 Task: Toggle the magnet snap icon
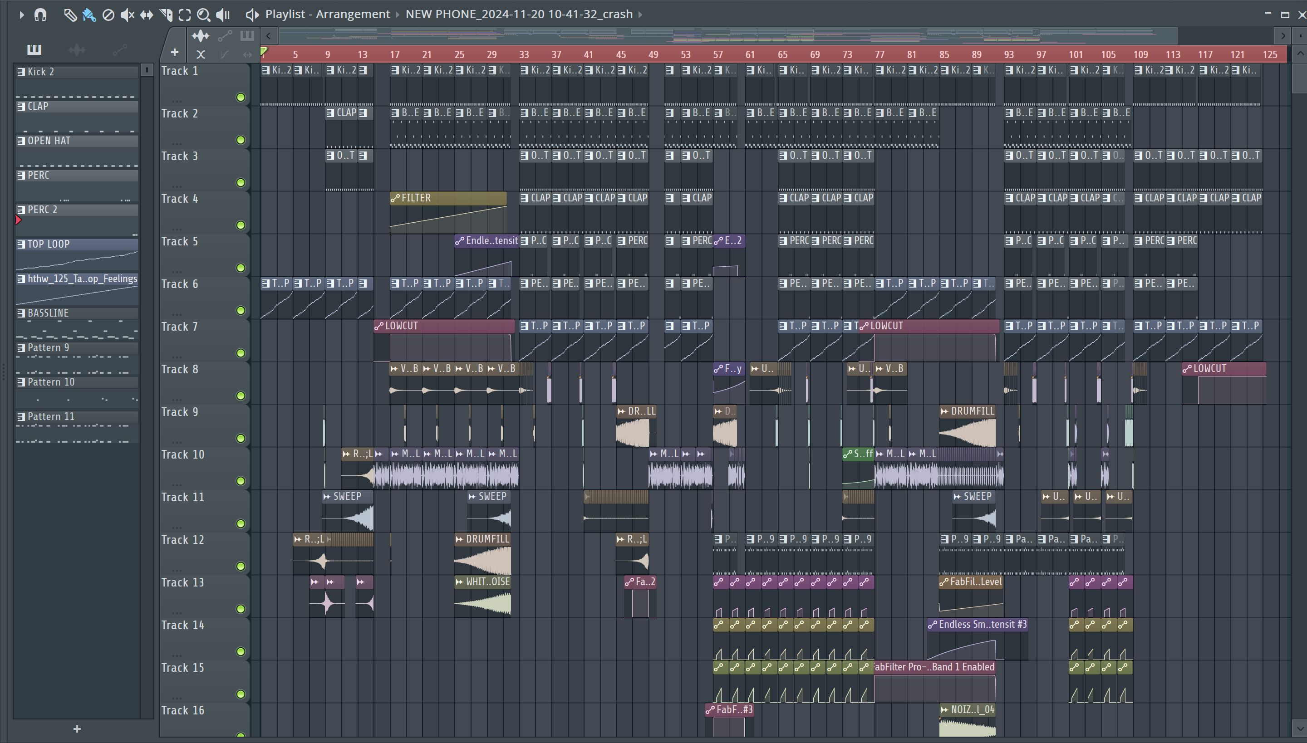(40, 15)
